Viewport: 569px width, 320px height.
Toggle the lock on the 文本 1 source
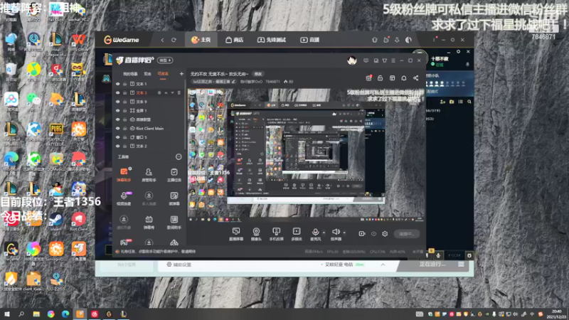125,84
